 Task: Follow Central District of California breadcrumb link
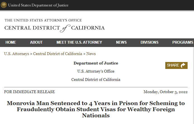tap(58, 54)
